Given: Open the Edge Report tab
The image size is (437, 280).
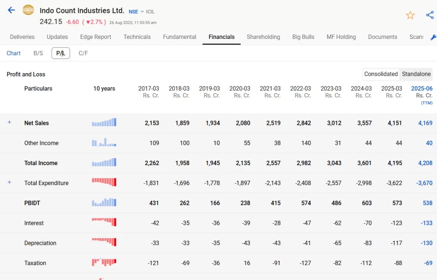Looking at the screenshot, I should (x=96, y=37).
